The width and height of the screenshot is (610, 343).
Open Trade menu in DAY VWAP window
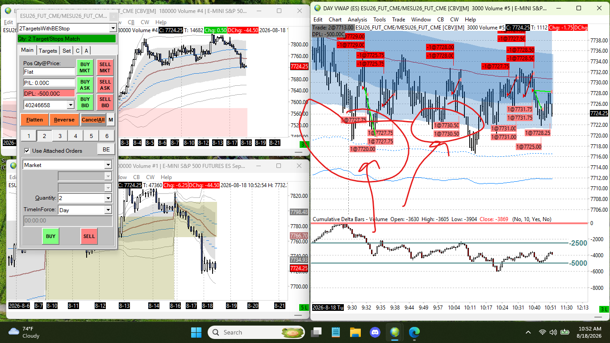[x=398, y=20]
